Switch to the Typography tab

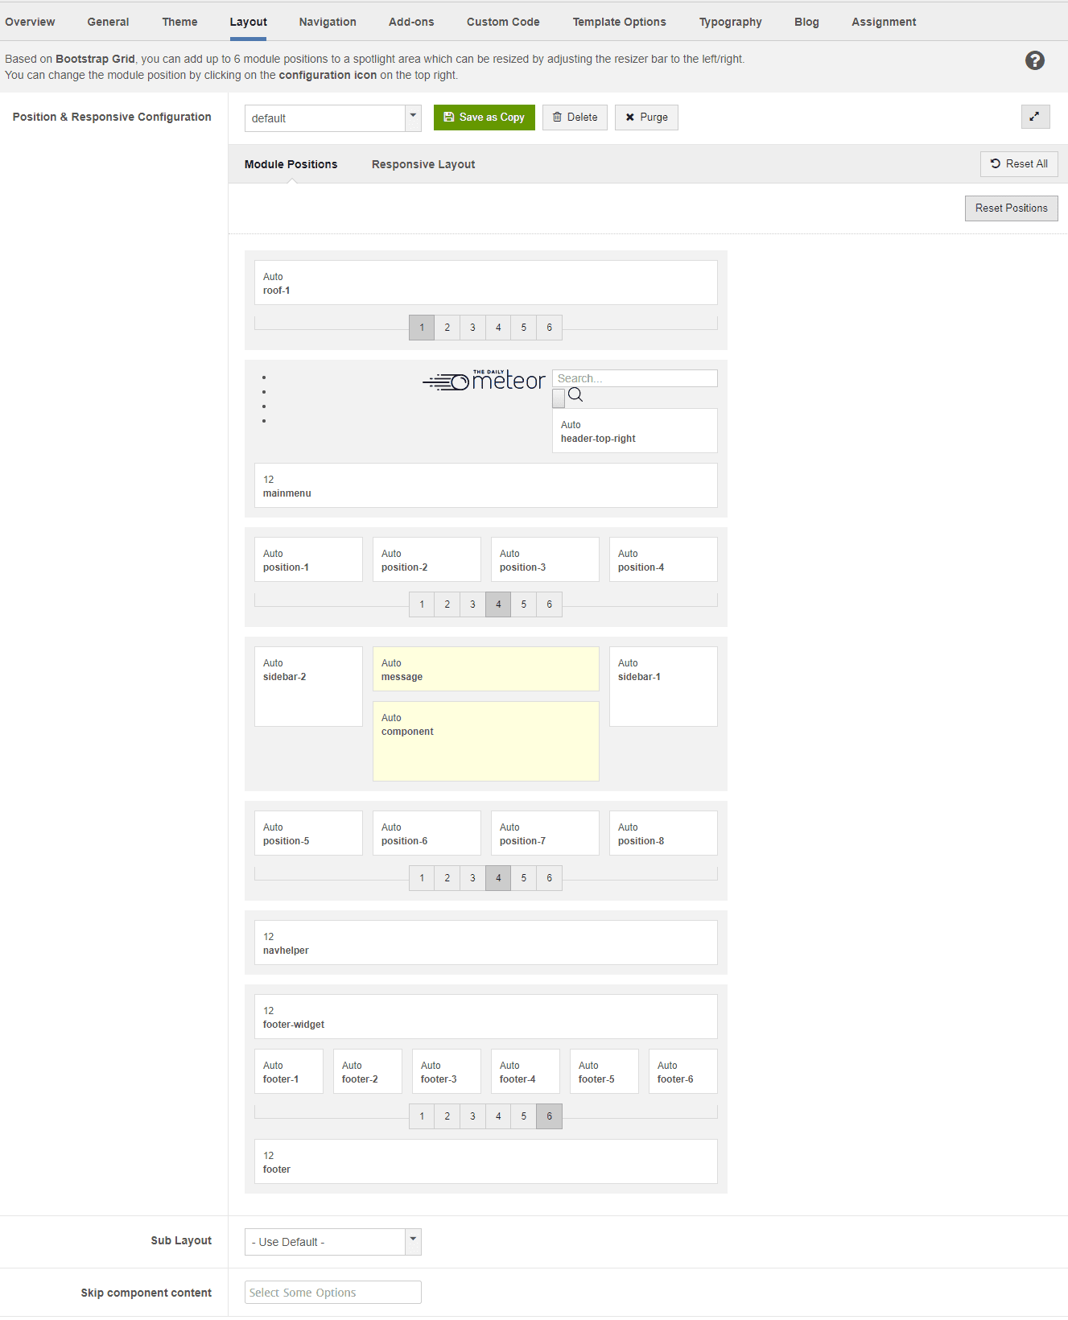pos(730,22)
